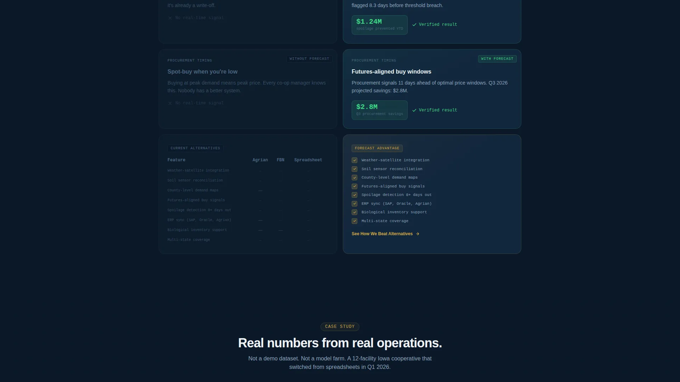Click the checkmark icon beside $2.8M Verified result
The height and width of the screenshot is (382, 680).
click(414, 110)
